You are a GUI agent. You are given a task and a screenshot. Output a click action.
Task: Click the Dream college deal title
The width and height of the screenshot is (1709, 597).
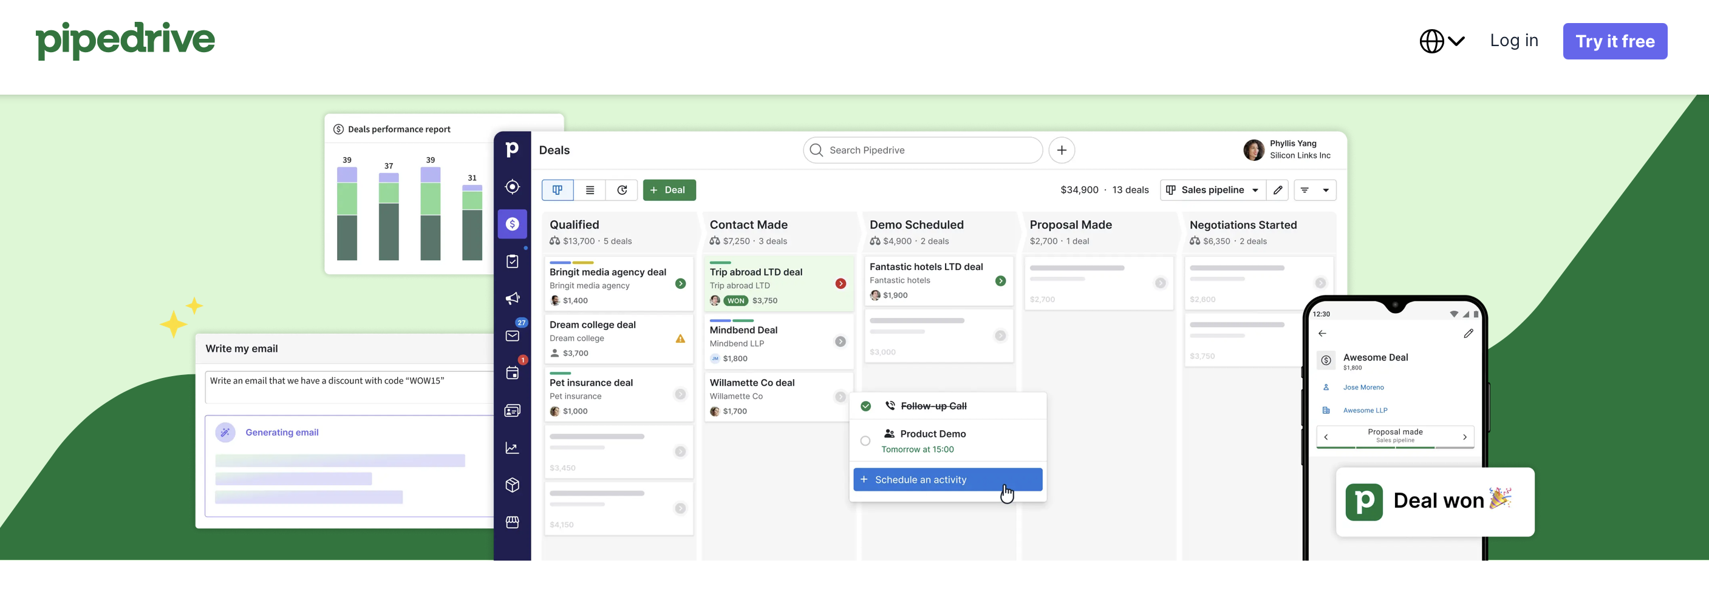click(593, 325)
